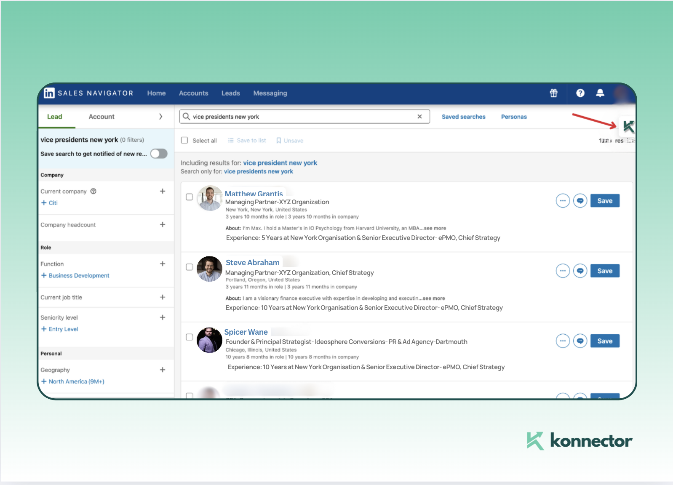Click the Save to list icon
The width and height of the screenshot is (673, 485).
point(231,141)
